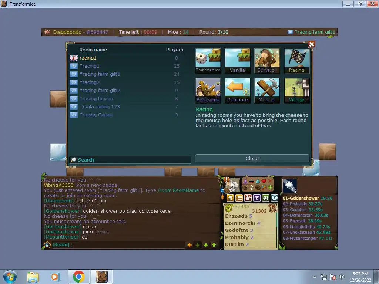Select the Racing game mode tile
The image size is (379, 284).
pos(296,61)
